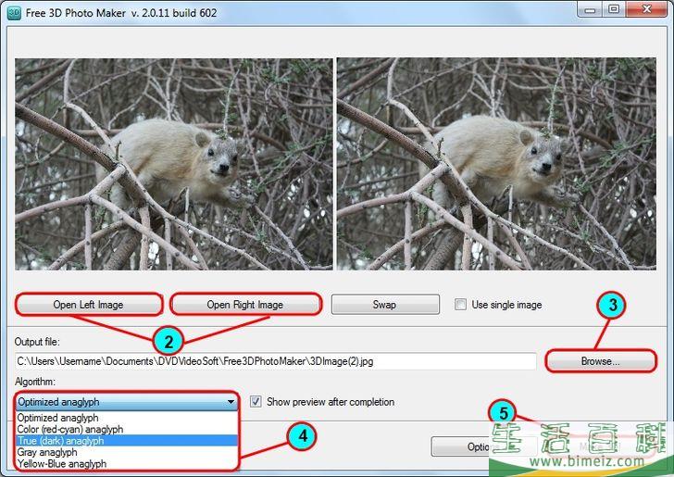
Task: Enable the Use single image checkbox
Action: (461, 305)
